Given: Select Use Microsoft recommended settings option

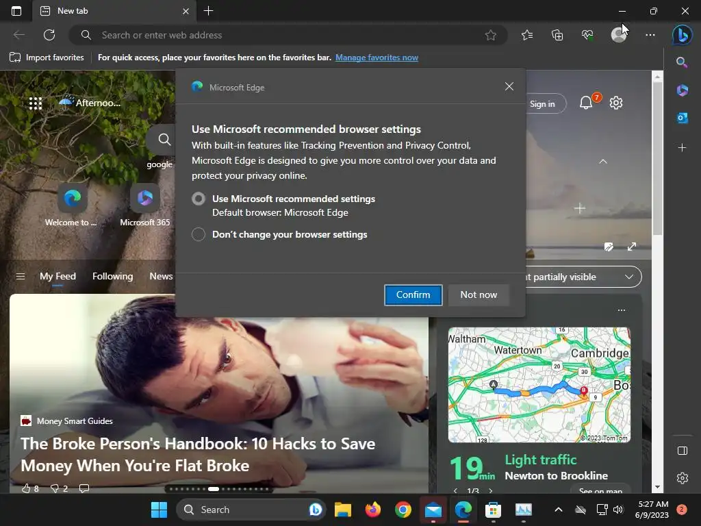Looking at the screenshot, I should (199, 199).
